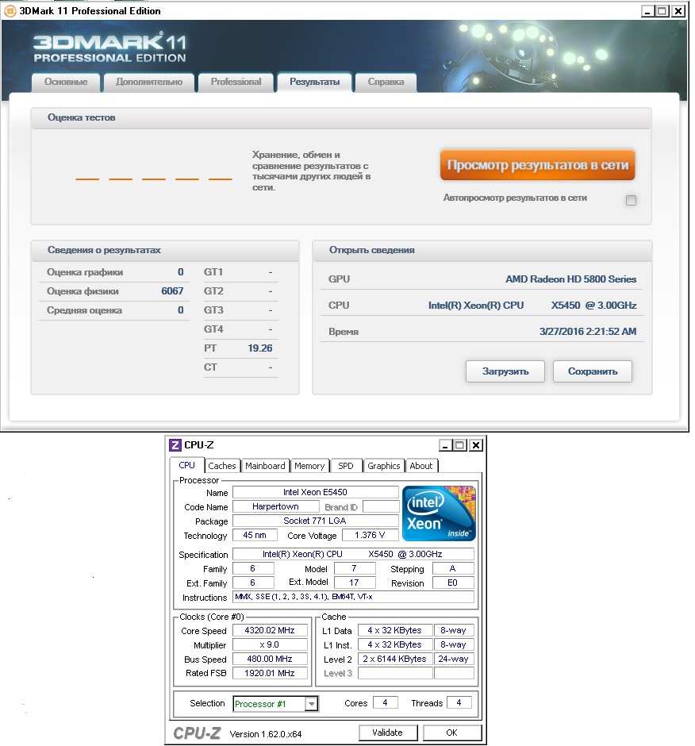Screen dimensions: 695x746
Task: Click the Specification field in CPU-Z
Action: click(x=353, y=554)
